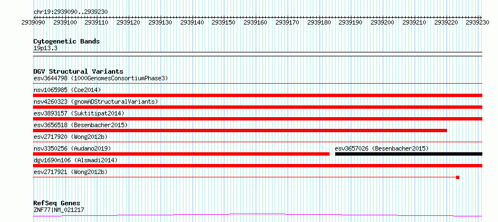
Task: Open the dgv1690n106 (Alsmadi2014) variant label
Action: tap(76, 160)
